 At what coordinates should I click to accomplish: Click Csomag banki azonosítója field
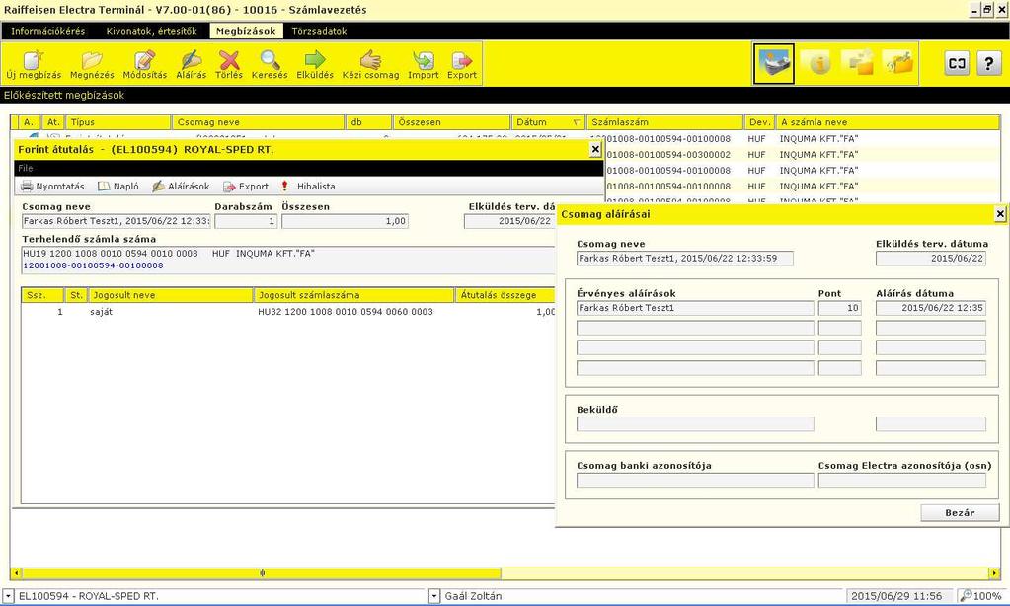click(x=695, y=481)
